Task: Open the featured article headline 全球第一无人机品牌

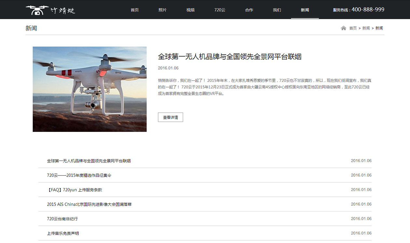Action: click(x=230, y=57)
